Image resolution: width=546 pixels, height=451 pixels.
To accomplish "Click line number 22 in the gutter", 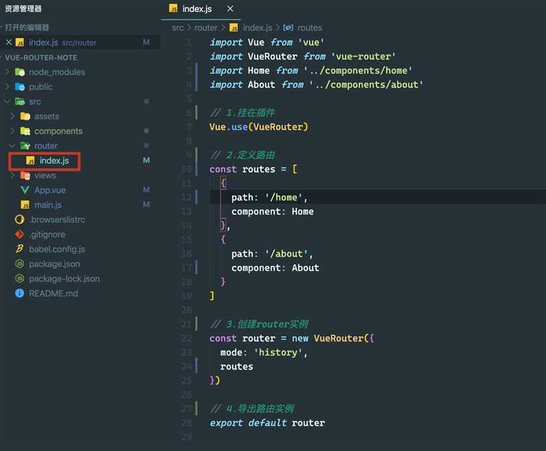I will [186, 338].
